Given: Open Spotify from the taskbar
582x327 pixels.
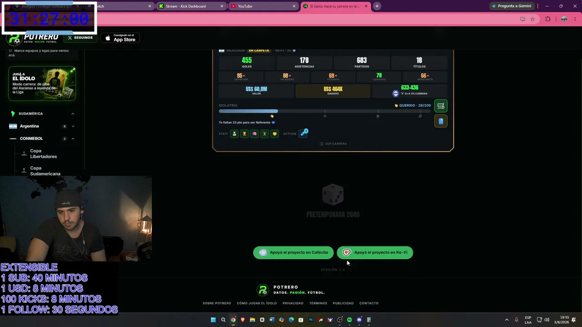Looking at the screenshot, I should pos(349,320).
